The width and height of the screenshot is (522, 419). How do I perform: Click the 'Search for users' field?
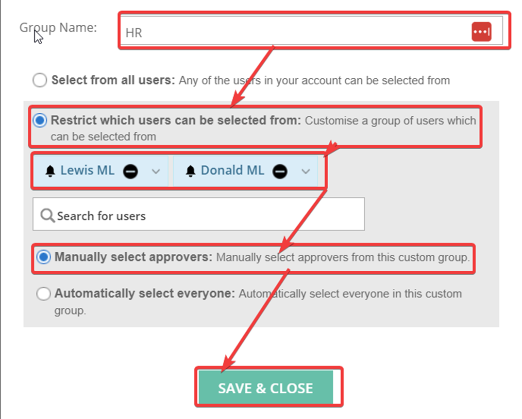[199, 214]
